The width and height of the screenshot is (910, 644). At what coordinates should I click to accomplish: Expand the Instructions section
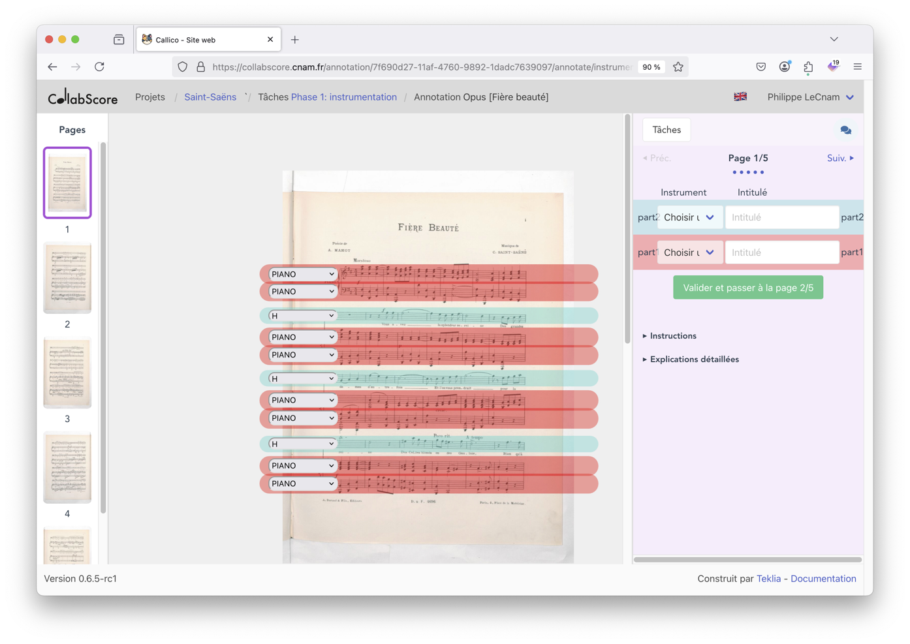(670, 335)
